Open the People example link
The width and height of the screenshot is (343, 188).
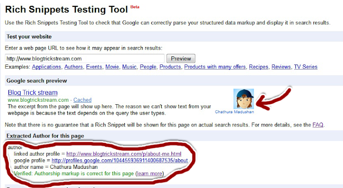coord(148,67)
